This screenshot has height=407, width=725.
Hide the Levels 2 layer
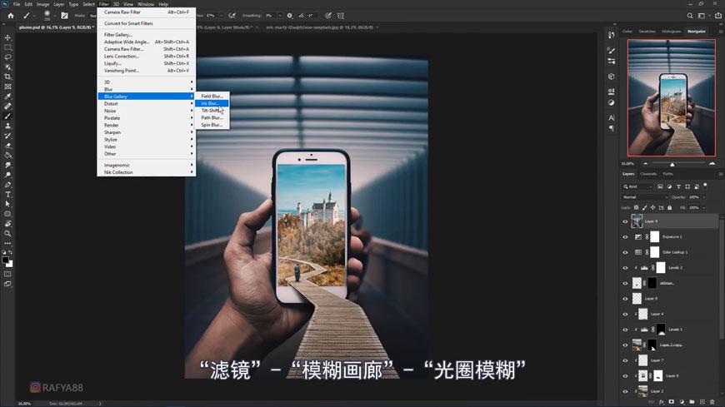[625, 268]
